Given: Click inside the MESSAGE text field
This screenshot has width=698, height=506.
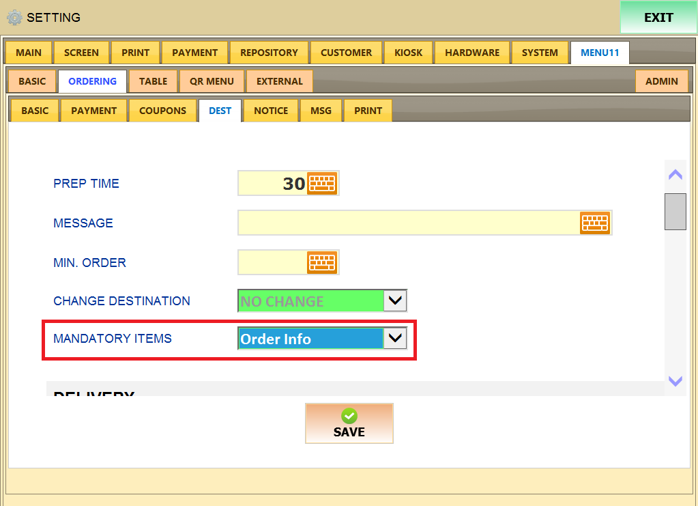Looking at the screenshot, I should (x=409, y=223).
